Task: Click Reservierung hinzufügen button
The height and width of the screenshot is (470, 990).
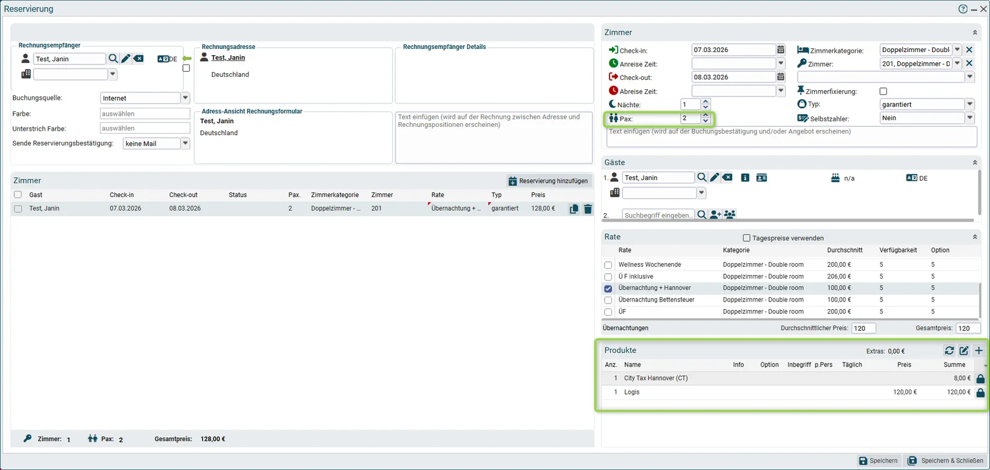Action: coord(548,181)
